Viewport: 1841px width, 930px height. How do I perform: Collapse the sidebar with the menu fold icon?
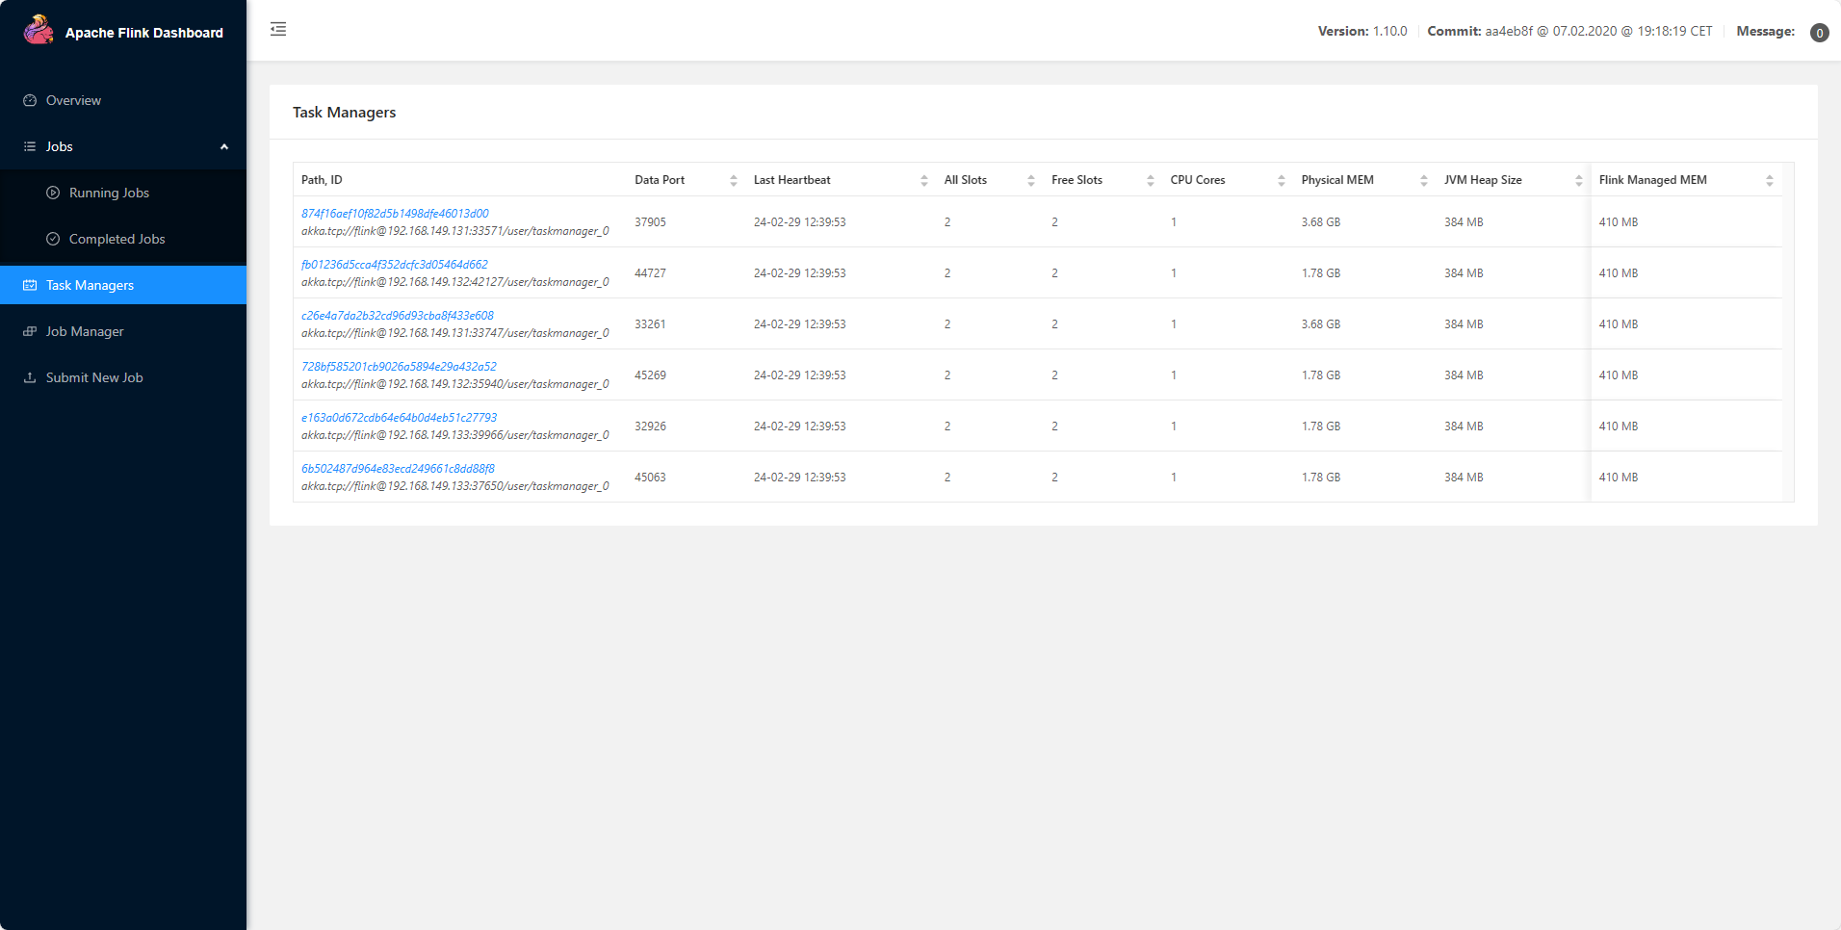point(278,29)
